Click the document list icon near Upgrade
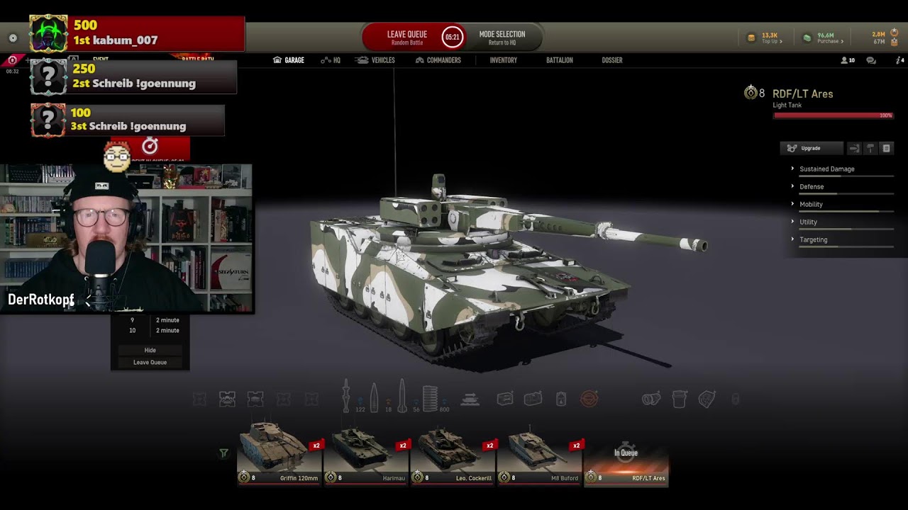The image size is (908, 510). coord(886,148)
